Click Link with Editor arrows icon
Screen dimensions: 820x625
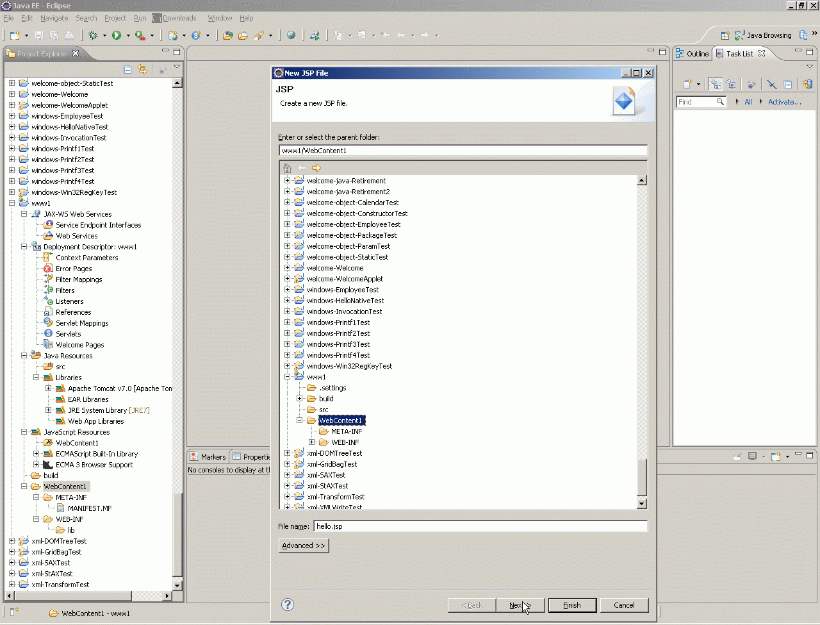click(x=142, y=70)
